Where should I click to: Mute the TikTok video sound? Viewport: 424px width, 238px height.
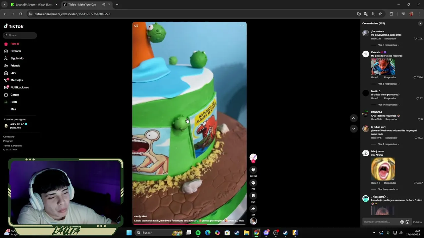coord(136,26)
